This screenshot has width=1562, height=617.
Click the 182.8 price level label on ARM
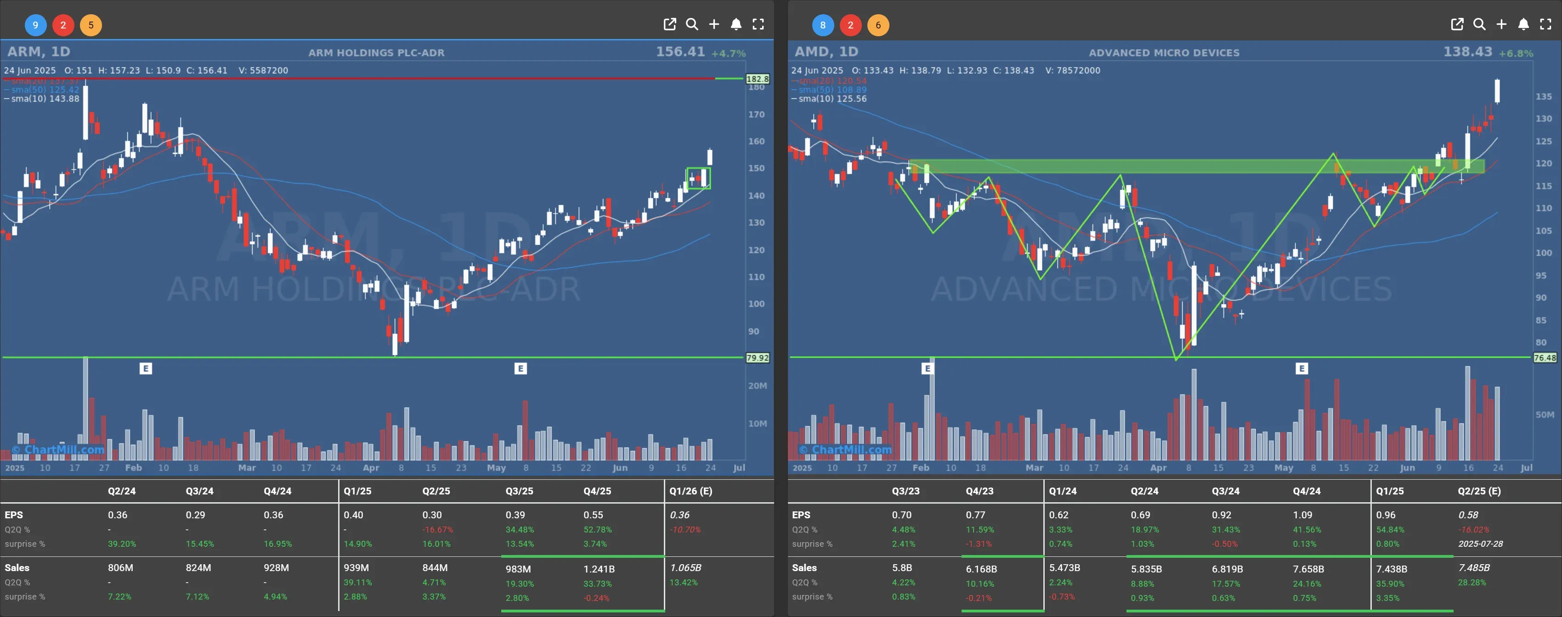click(x=758, y=79)
